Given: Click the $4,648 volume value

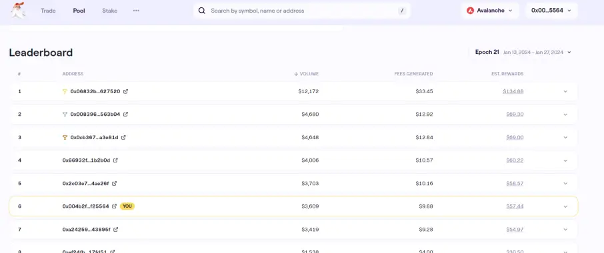Looking at the screenshot, I should (x=310, y=137).
